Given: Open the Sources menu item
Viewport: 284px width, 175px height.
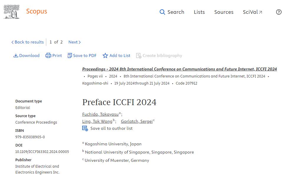Looking at the screenshot, I should click(x=224, y=12).
